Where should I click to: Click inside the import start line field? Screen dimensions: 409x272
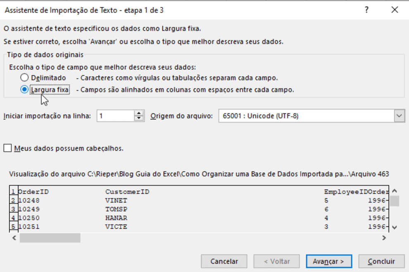pos(116,116)
